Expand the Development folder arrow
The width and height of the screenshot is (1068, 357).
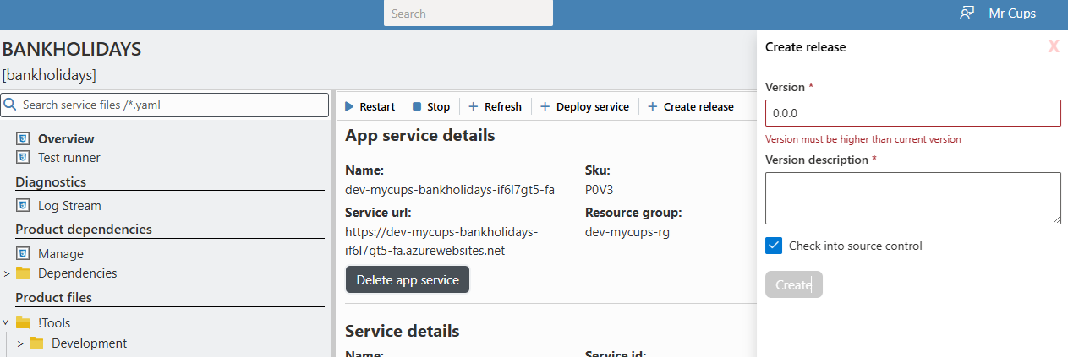point(20,343)
